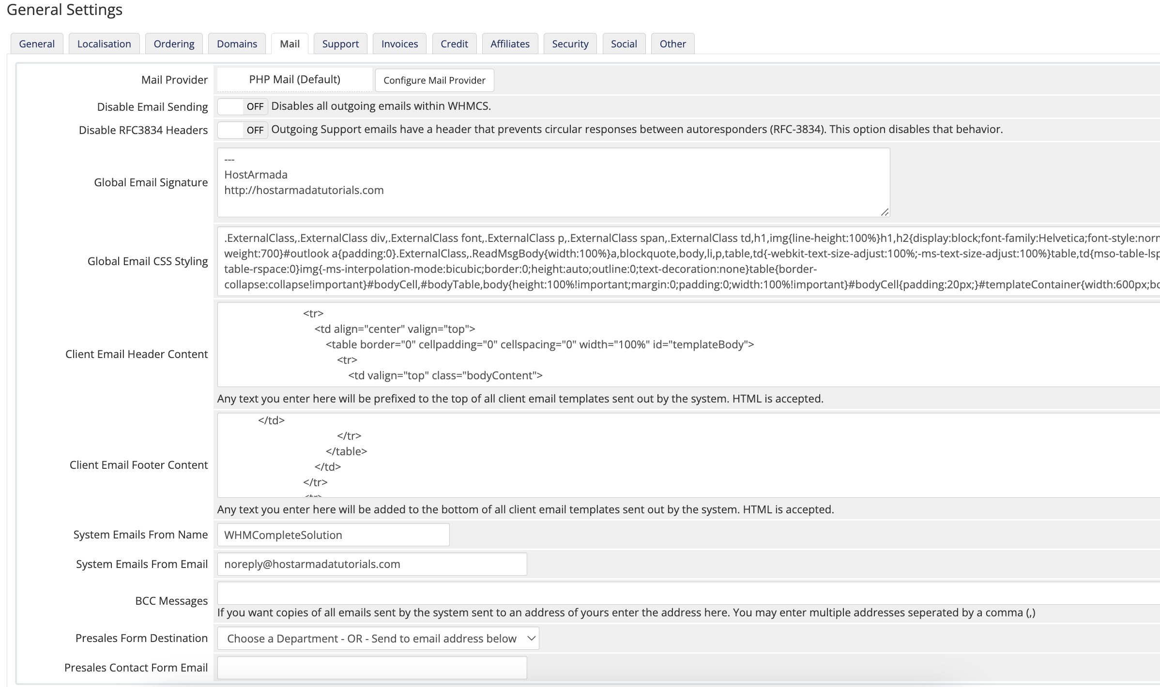The image size is (1160, 687).
Task: Toggle the Disable Email Sending switch
Action: (x=243, y=106)
